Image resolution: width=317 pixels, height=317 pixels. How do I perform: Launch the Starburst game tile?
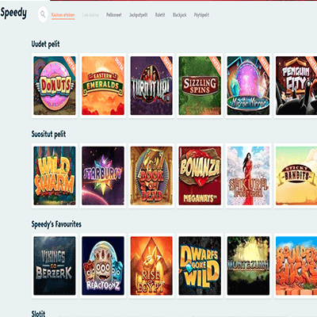tap(103, 176)
